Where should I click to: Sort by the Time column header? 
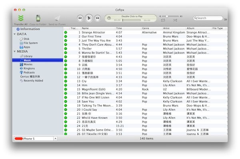pyautogui.click(x=128, y=28)
